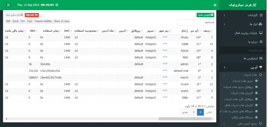Viewport: 269px width, 127px height.
Task: Export table as PDF
Action: (8, 21)
